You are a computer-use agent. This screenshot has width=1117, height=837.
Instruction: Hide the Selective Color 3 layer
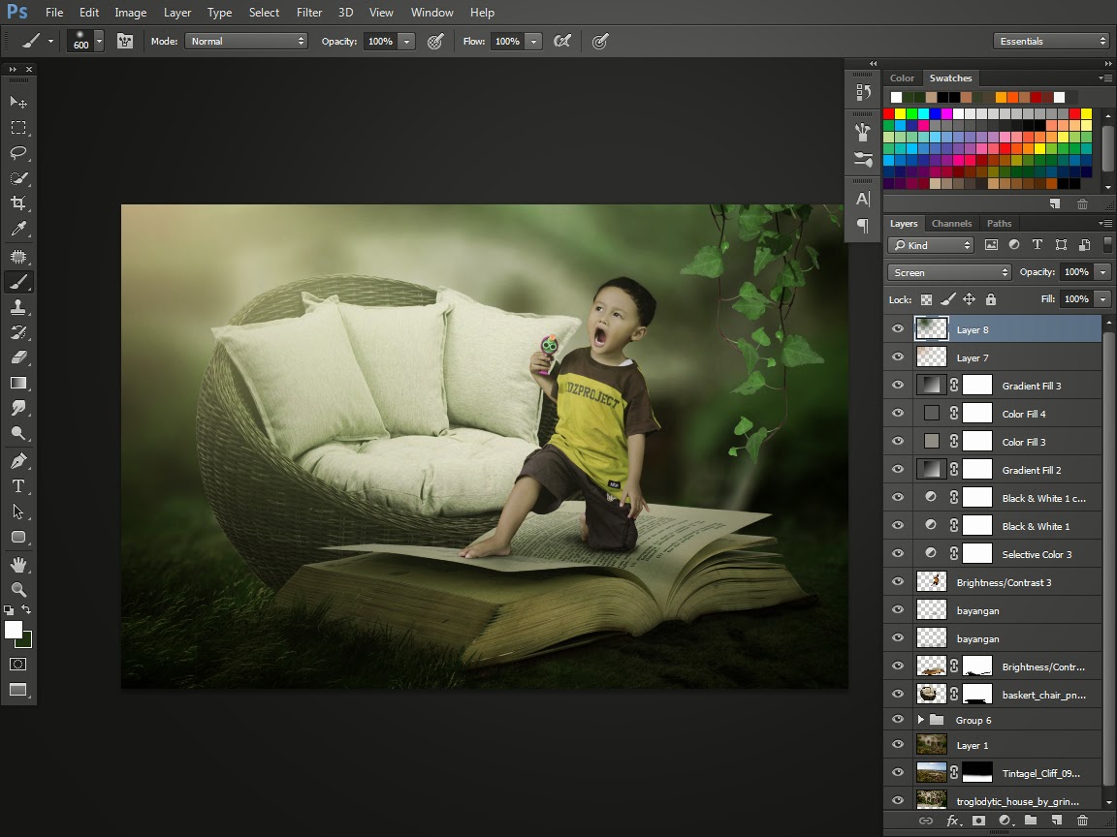(898, 554)
